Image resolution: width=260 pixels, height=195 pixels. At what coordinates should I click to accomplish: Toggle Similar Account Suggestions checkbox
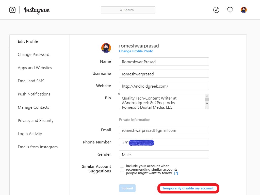coord(122,169)
